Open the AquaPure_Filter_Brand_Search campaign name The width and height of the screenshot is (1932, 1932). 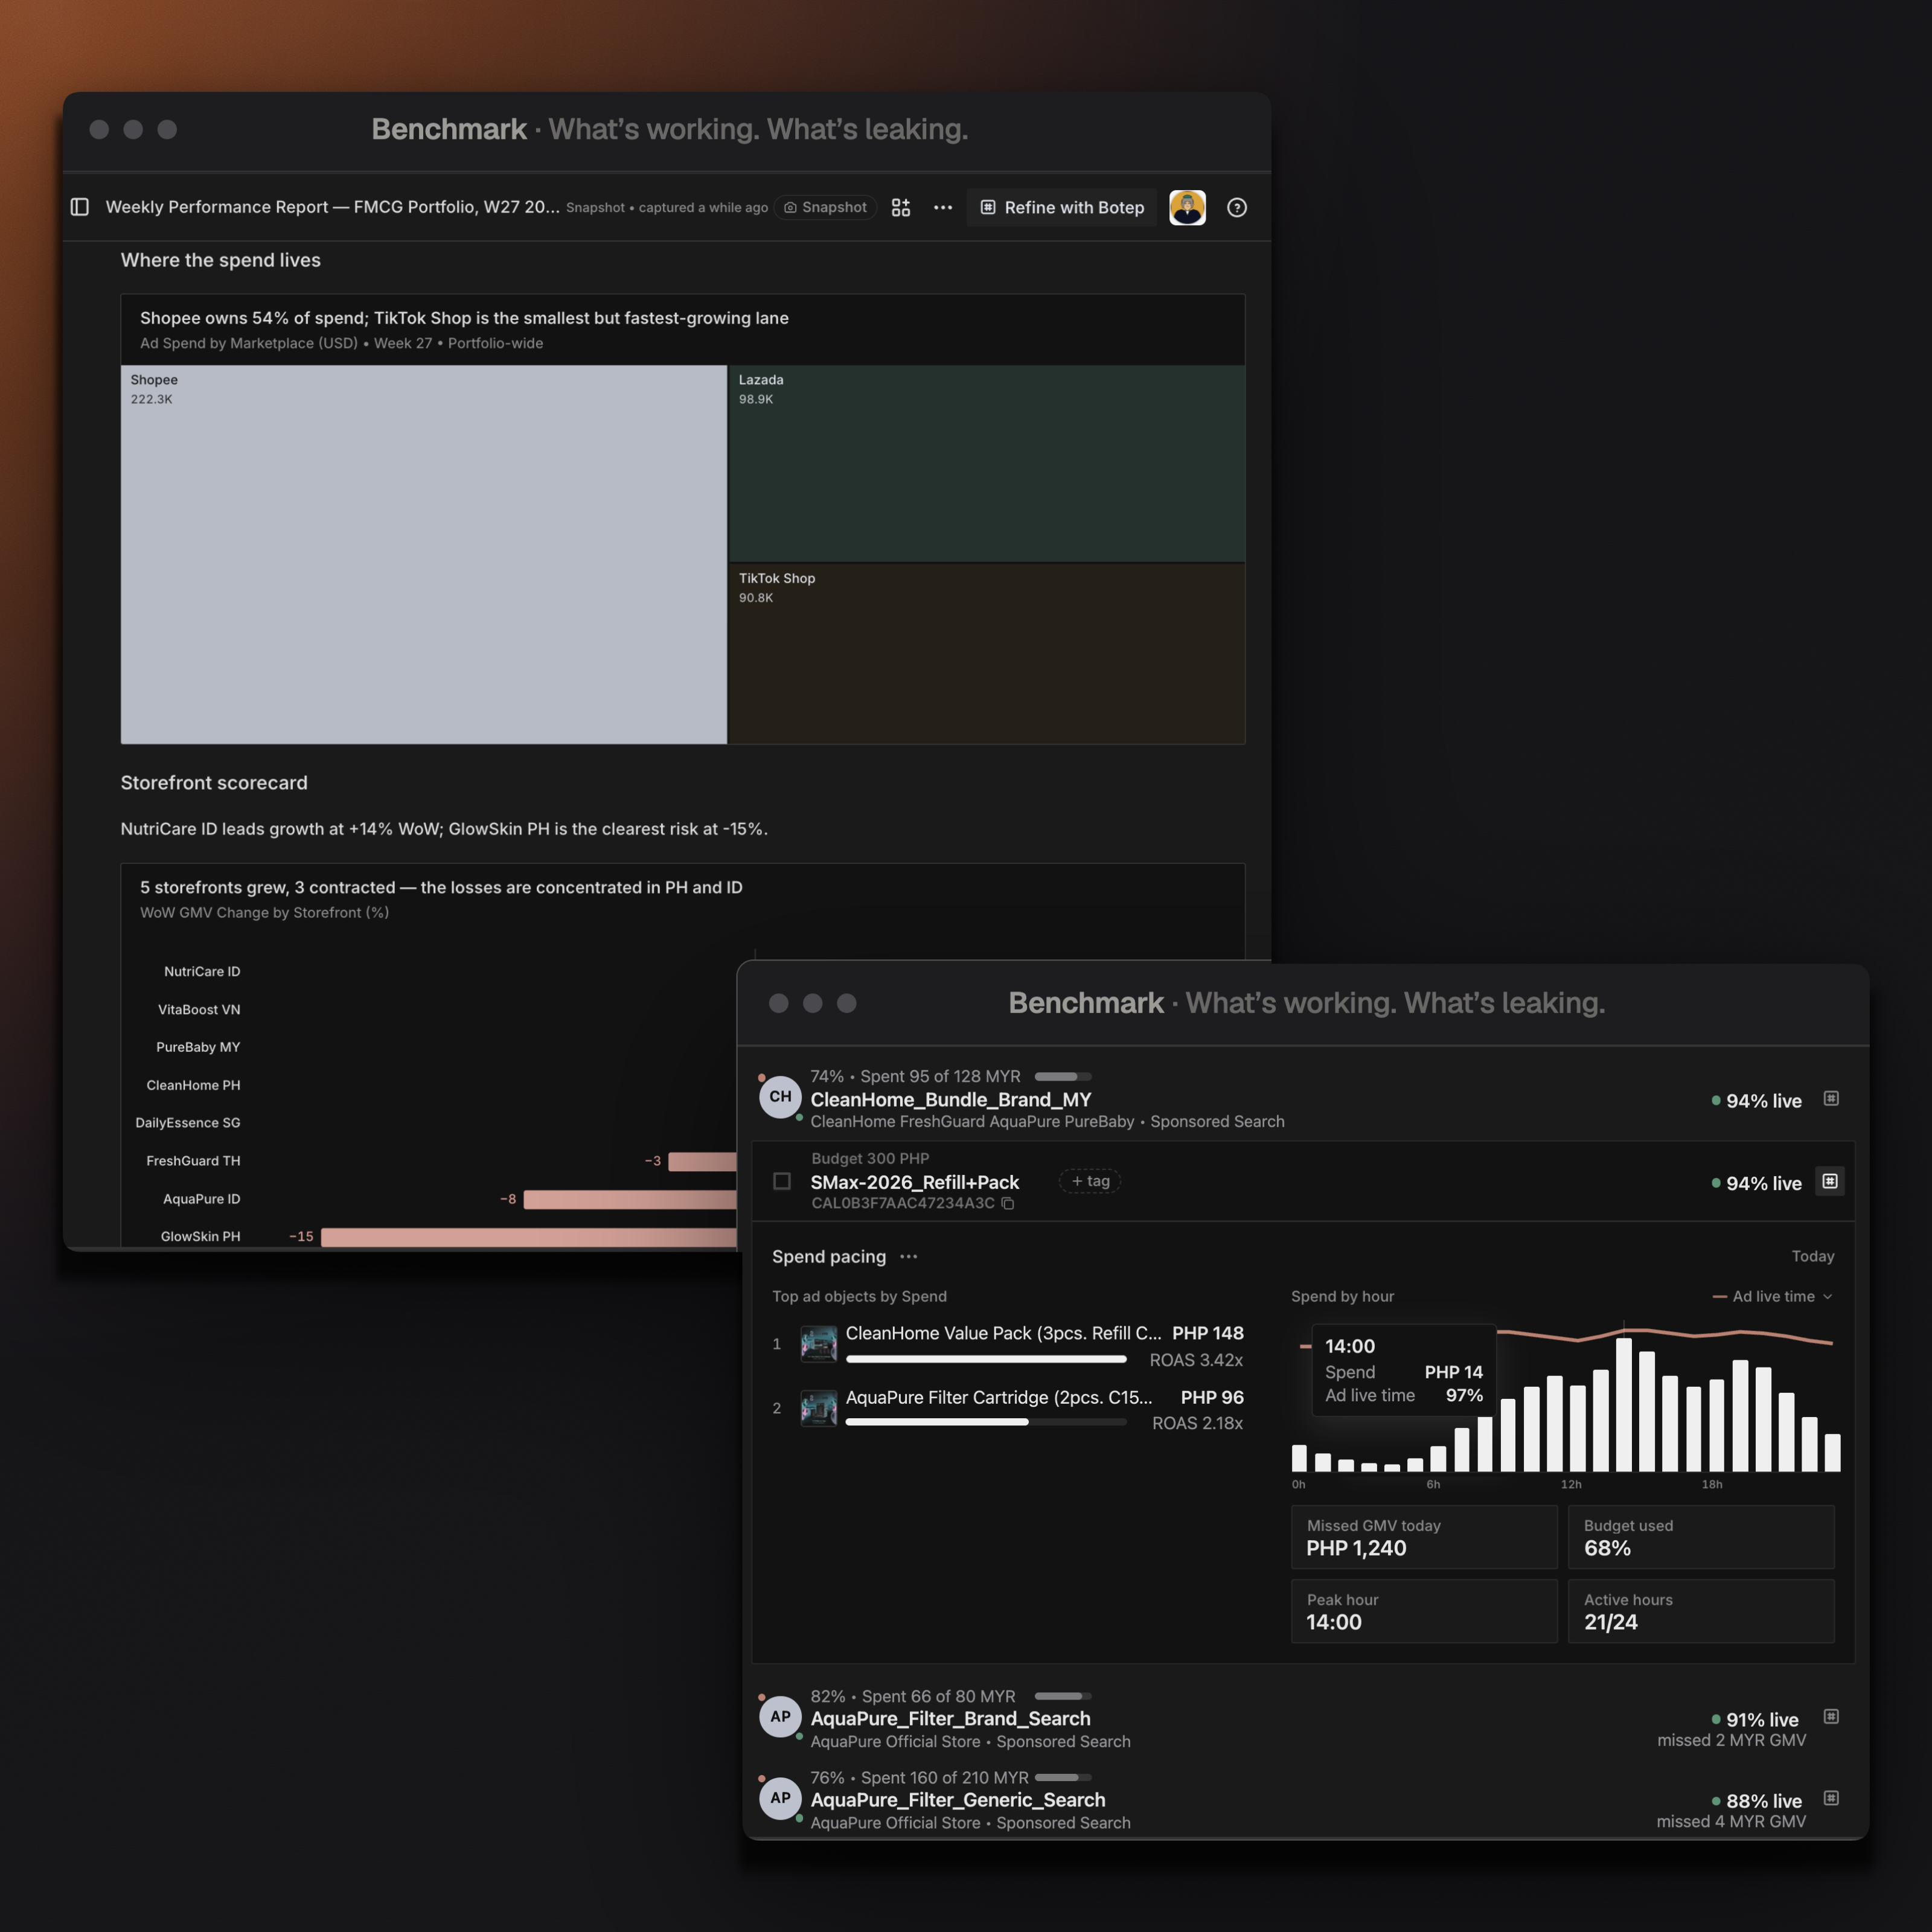pos(950,1718)
